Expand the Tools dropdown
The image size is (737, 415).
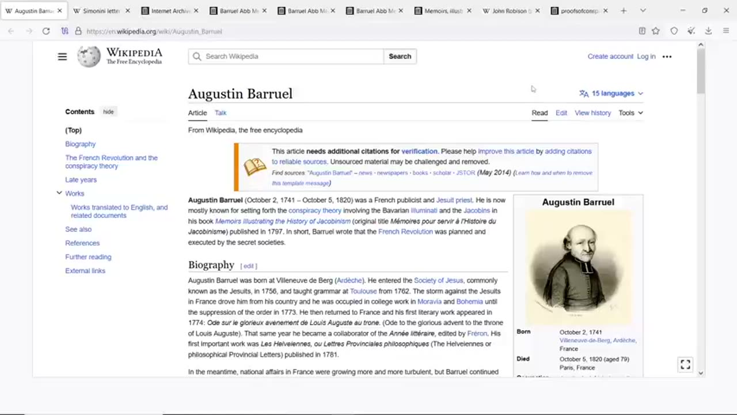click(630, 113)
